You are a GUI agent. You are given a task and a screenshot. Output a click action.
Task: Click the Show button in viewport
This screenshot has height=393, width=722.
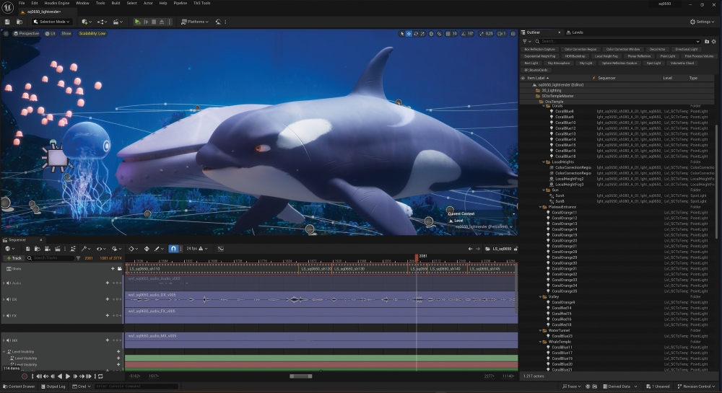click(x=66, y=34)
